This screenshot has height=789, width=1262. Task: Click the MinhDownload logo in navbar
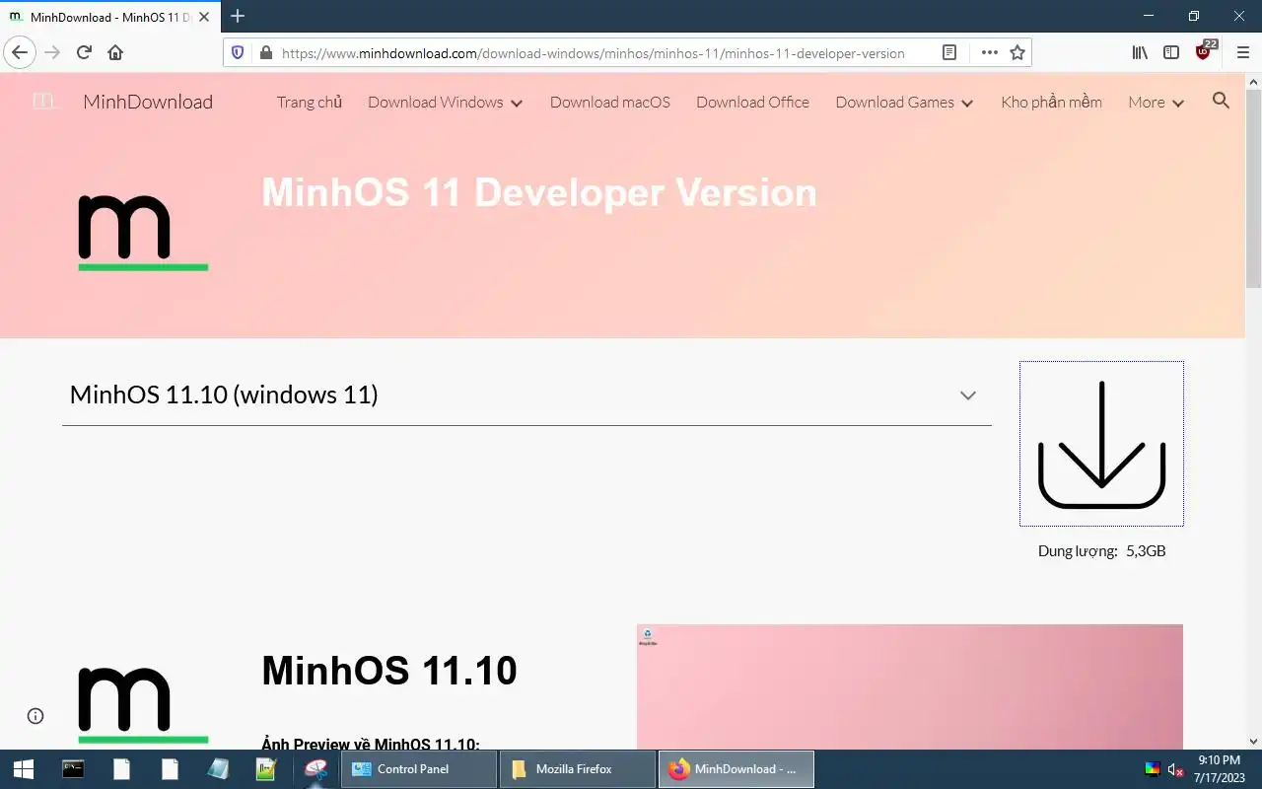tap(45, 101)
